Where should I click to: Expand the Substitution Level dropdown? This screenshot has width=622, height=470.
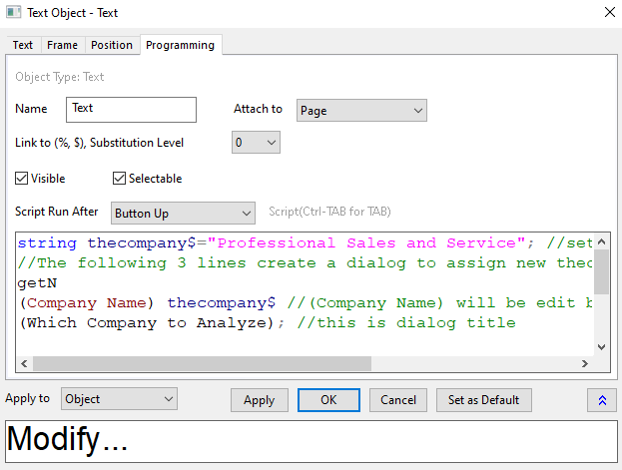pos(256,143)
